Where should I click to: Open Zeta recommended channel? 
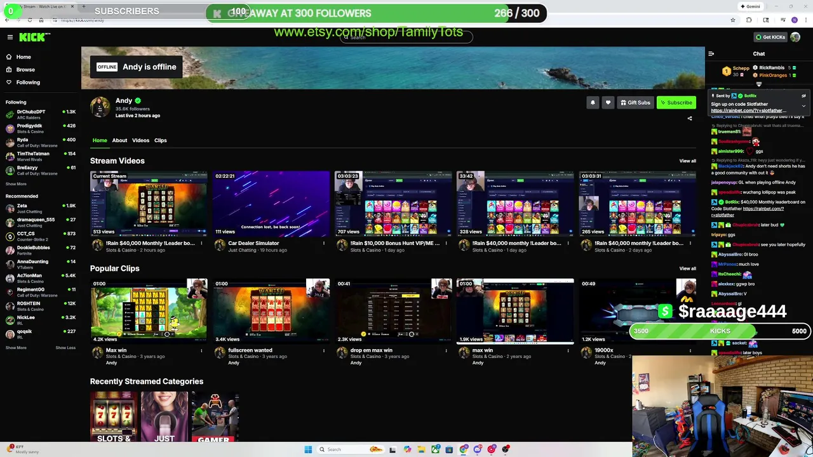point(40,208)
